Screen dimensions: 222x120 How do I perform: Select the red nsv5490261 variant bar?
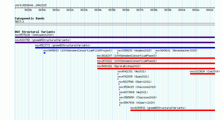[x=156, y=69]
